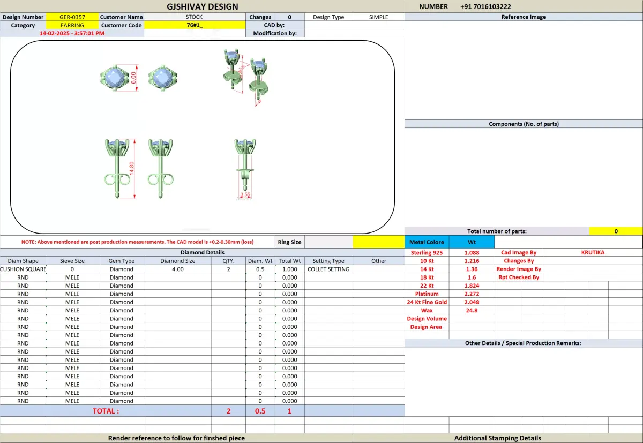Screen dimensions: 643x443
Task: Select the Render Image By label
Action: coord(519,269)
